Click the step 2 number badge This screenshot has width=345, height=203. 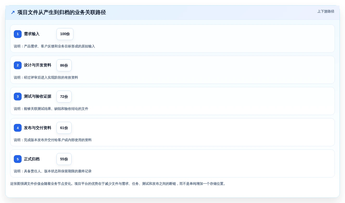coord(18,65)
